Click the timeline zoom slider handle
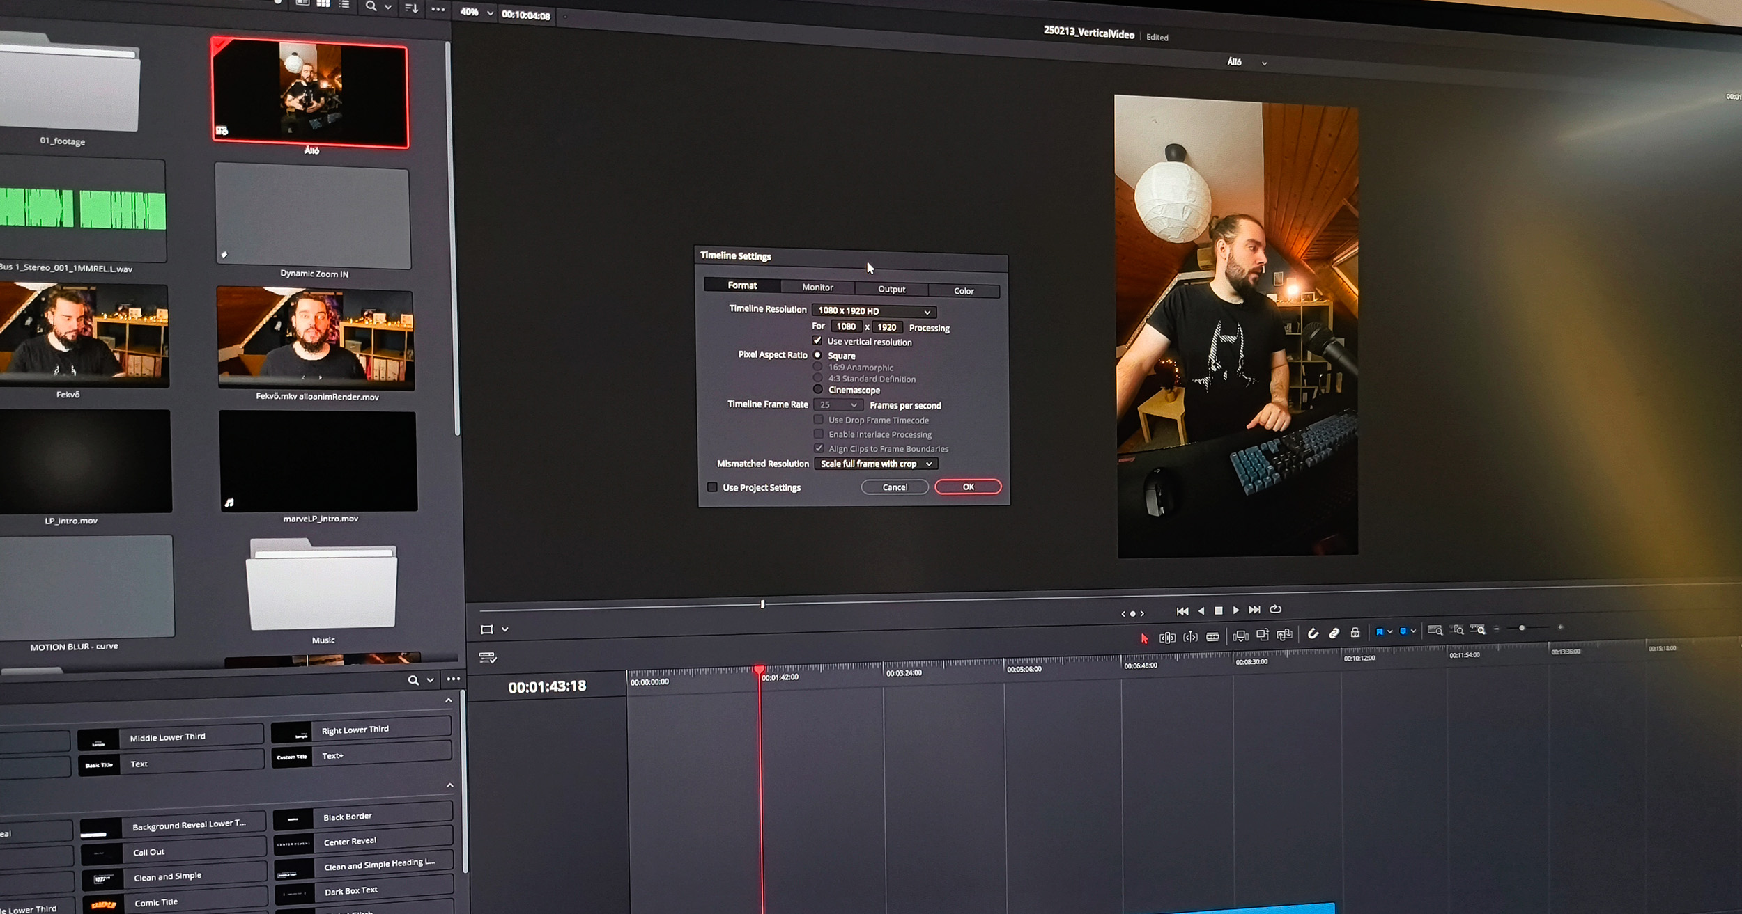This screenshot has width=1742, height=914. pos(1522,628)
